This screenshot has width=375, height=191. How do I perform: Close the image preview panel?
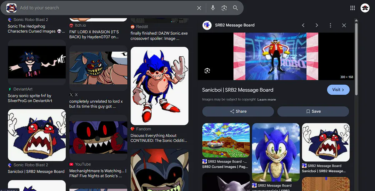[344, 25]
